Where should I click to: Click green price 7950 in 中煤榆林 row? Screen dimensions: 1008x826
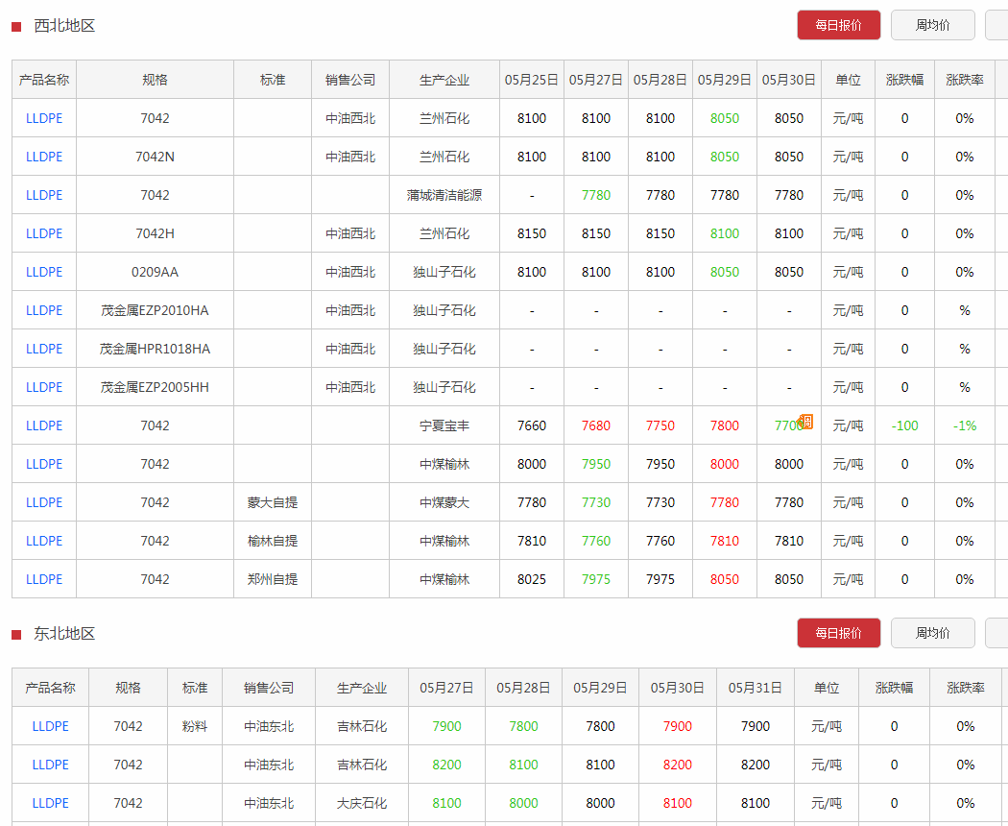click(596, 465)
